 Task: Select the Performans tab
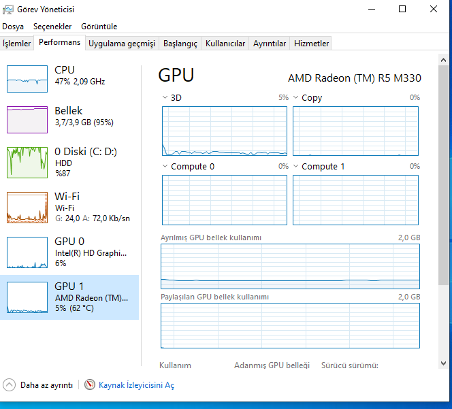tap(60, 42)
